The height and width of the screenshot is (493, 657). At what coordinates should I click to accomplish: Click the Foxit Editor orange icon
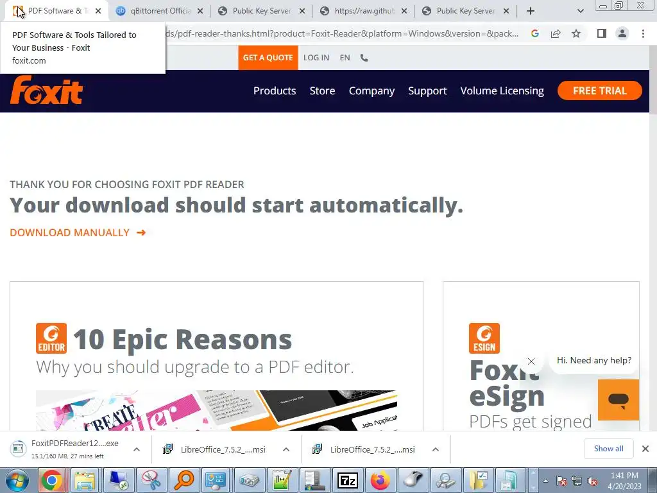(51, 338)
